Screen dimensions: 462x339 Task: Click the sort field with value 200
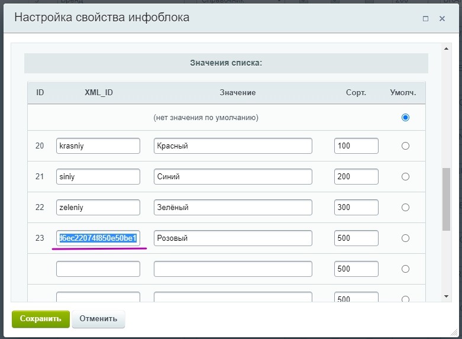356,176
